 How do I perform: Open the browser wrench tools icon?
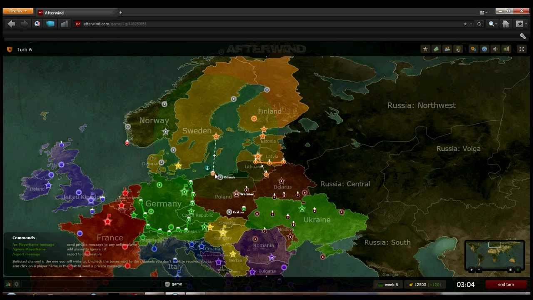tap(523, 36)
